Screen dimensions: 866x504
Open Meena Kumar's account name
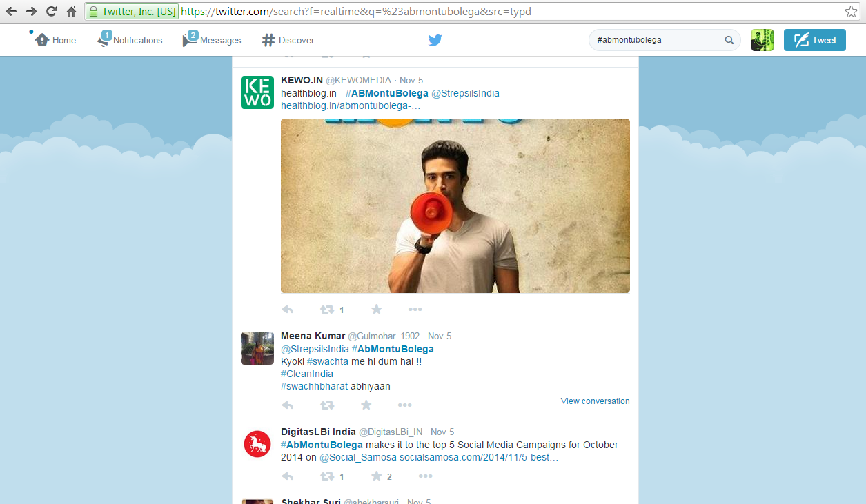pyautogui.click(x=313, y=336)
